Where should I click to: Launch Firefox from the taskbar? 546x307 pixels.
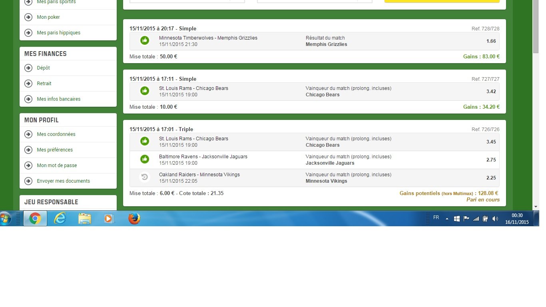point(134,219)
